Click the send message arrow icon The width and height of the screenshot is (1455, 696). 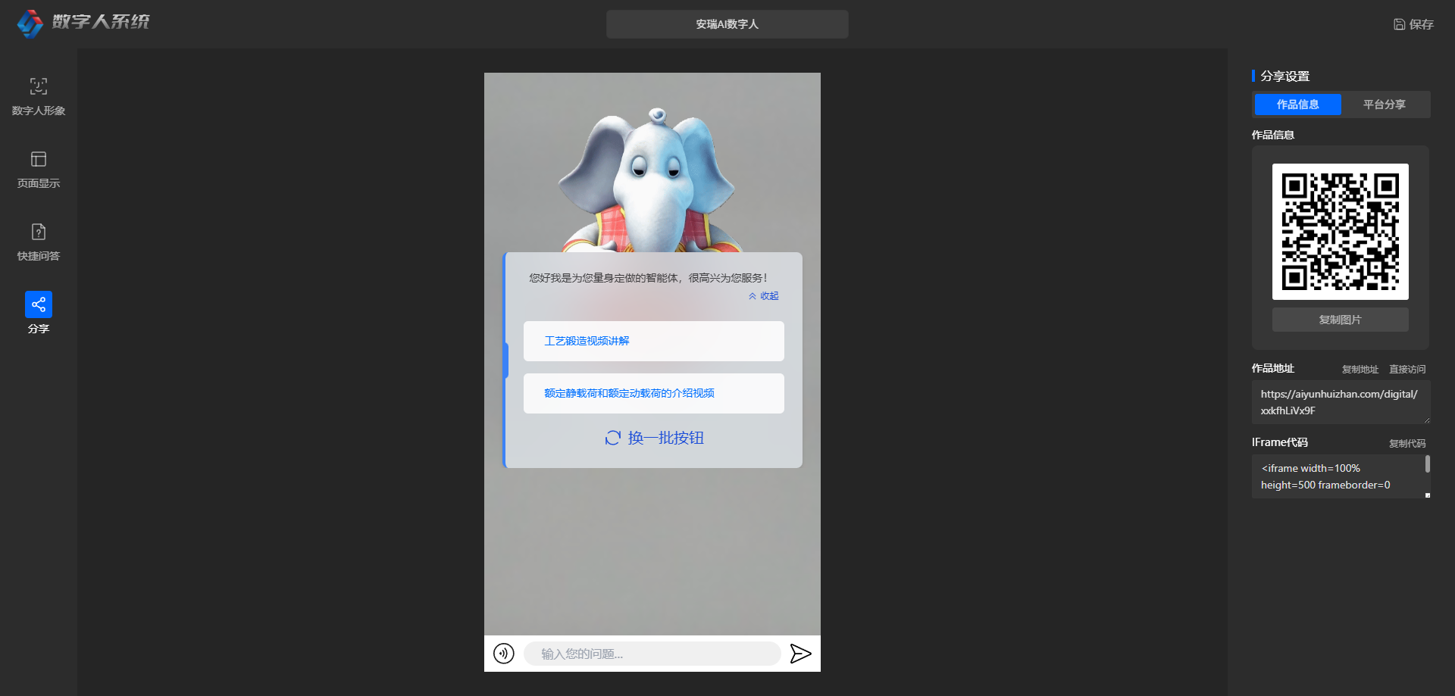pyautogui.click(x=801, y=653)
